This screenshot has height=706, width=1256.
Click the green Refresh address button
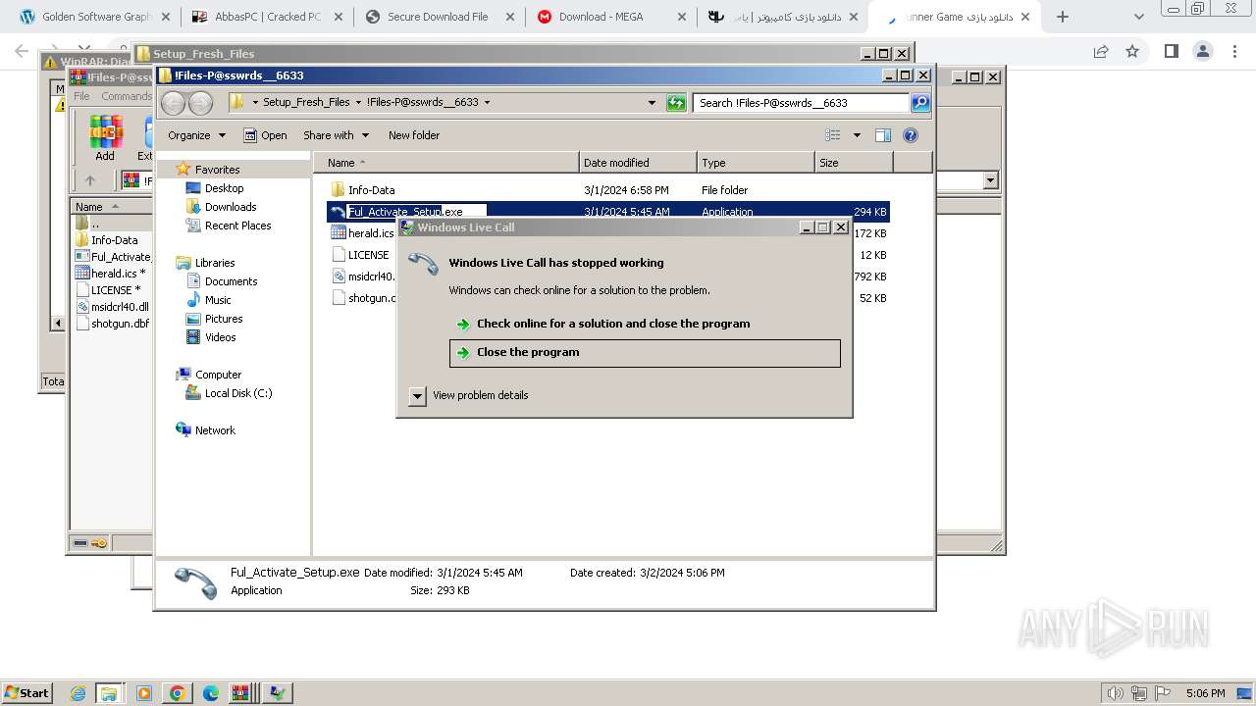[676, 103]
